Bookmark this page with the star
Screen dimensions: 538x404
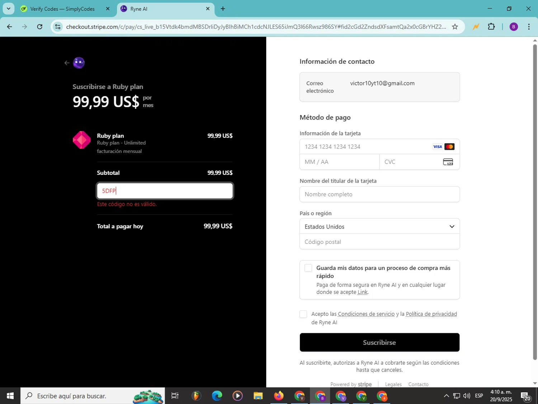(455, 27)
